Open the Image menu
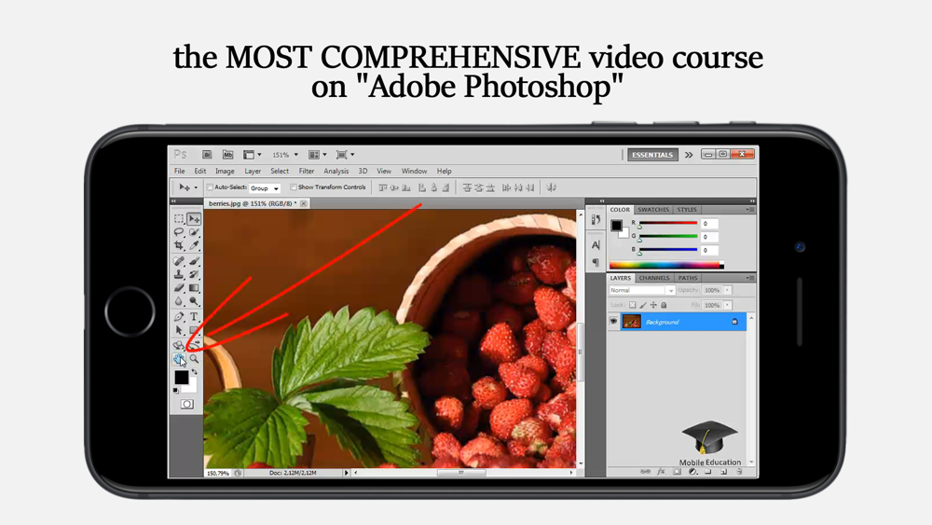Viewport: 932px width, 525px height. [x=225, y=172]
